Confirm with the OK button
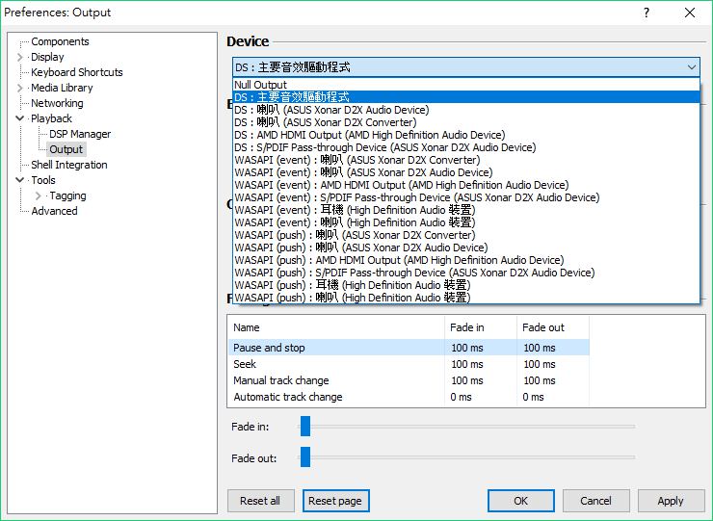Screen dimensions: 713x521 pyautogui.click(x=520, y=501)
